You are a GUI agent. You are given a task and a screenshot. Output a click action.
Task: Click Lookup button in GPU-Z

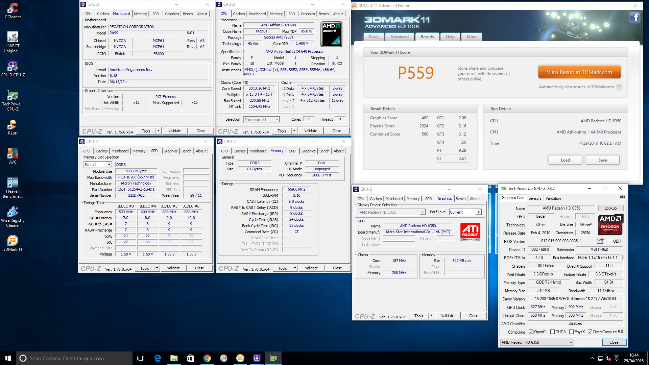pyautogui.click(x=610, y=208)
